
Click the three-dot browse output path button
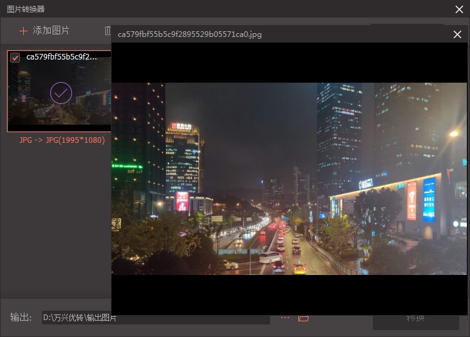[285, 318]
